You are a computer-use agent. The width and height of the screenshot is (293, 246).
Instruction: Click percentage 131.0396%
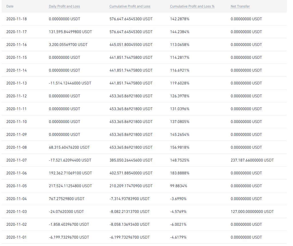click(x=180, y=109)
